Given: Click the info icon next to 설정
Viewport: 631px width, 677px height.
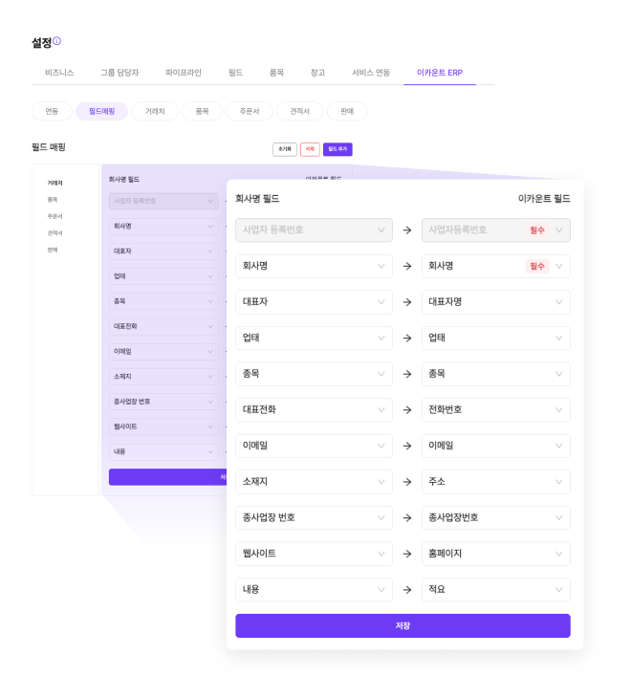Looking at the screenshot, I should [x=57, y=41].
